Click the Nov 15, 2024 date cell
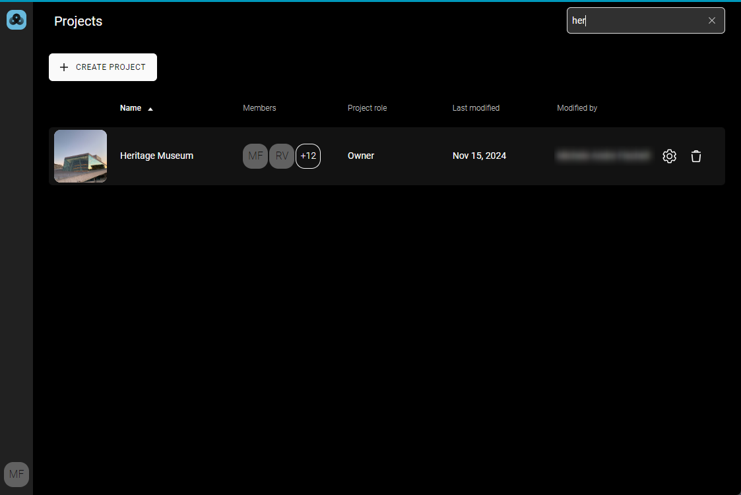 [479, 156]
